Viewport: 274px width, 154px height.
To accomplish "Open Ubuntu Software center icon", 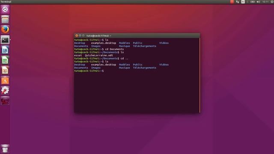I will point(5,80).
